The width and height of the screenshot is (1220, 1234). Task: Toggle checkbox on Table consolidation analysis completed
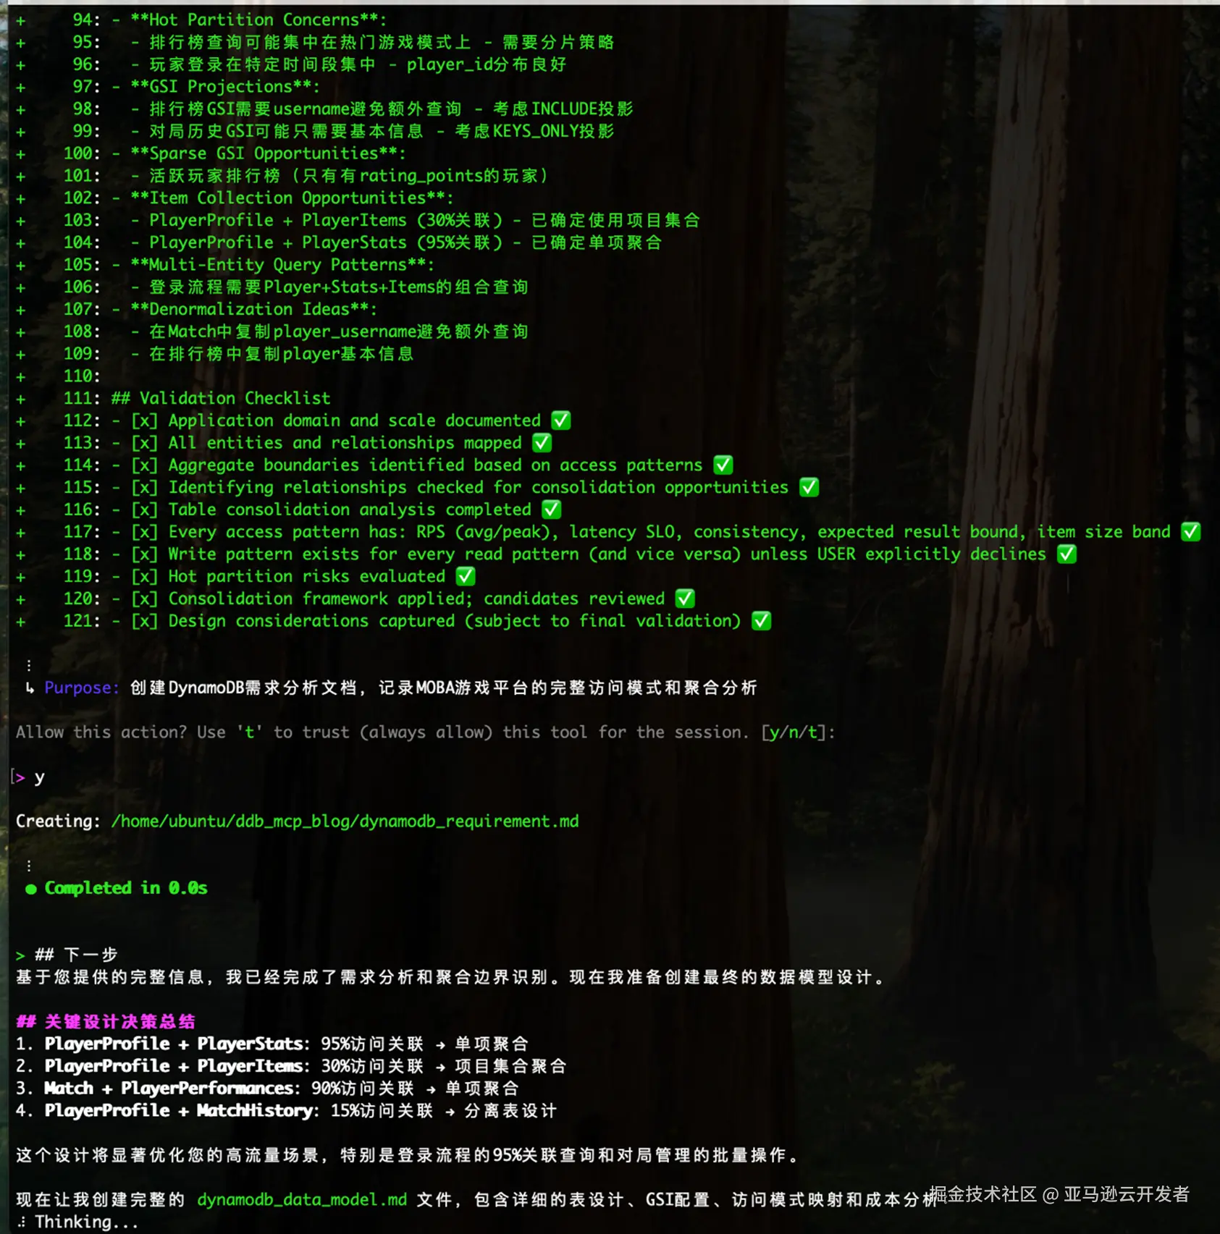145,509
